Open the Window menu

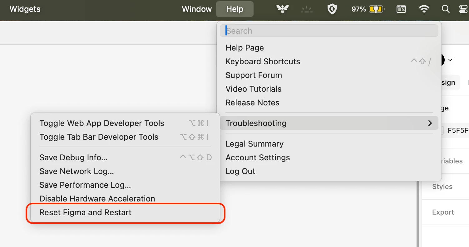click(x=197, y=9)
